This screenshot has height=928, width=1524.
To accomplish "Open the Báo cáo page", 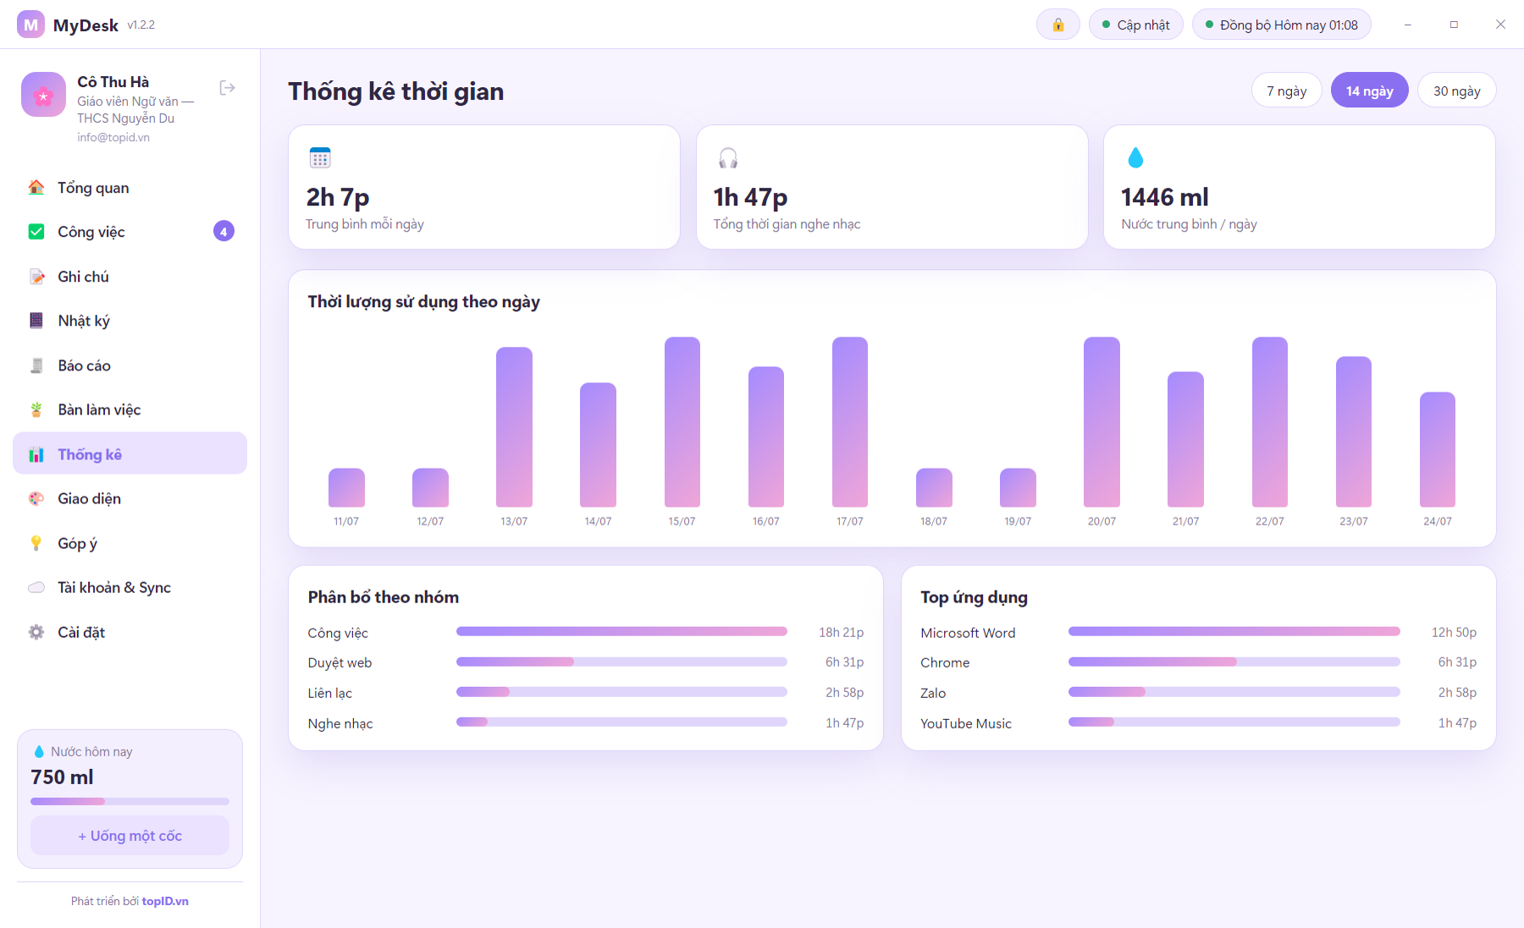I will (130, 365).
